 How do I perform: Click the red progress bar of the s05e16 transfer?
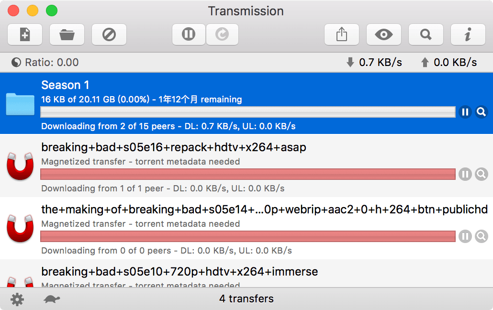coord(248,174)
